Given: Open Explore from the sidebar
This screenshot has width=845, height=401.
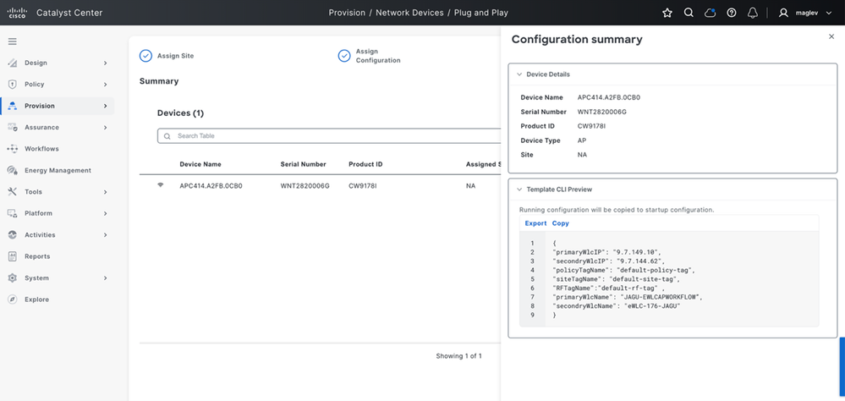Looking at the screenshot, I should (36, 299).
